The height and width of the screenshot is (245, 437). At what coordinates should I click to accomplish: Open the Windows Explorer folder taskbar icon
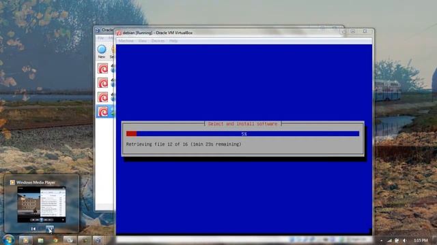41,240
